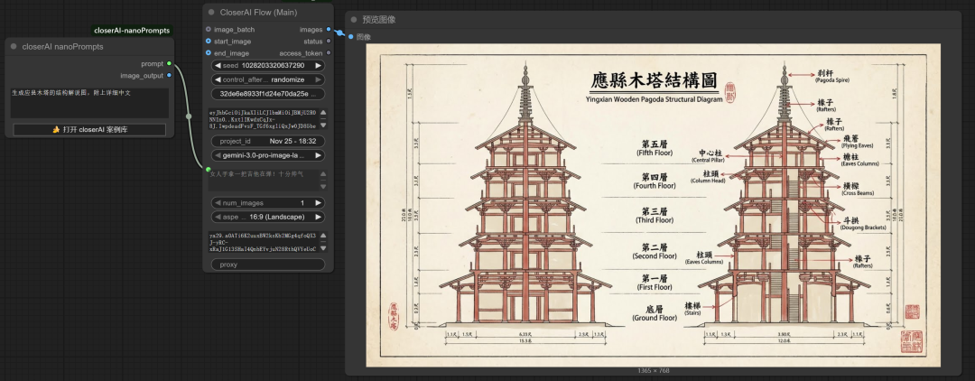Decrease the seed value with left arrow
The image size is (975, 381).
coord(217,66)
